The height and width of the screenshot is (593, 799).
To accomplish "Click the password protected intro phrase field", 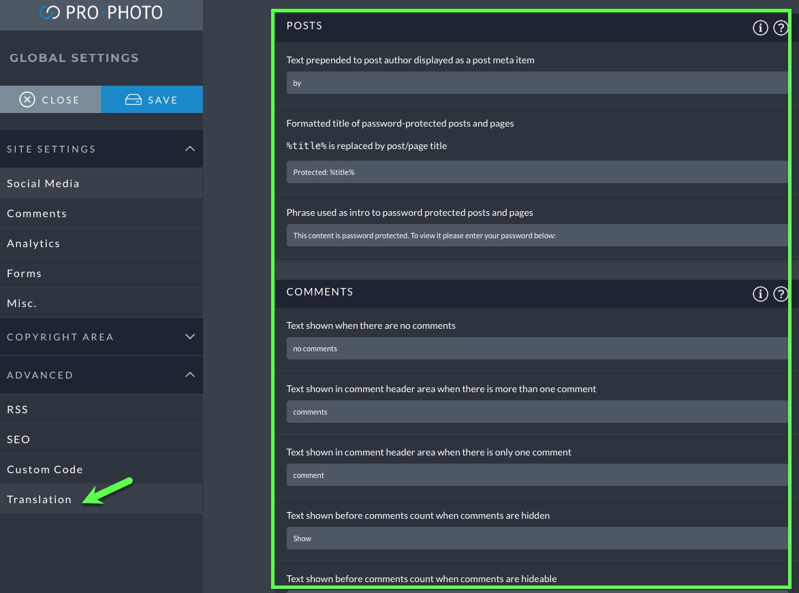I will (x=537, y=236).
